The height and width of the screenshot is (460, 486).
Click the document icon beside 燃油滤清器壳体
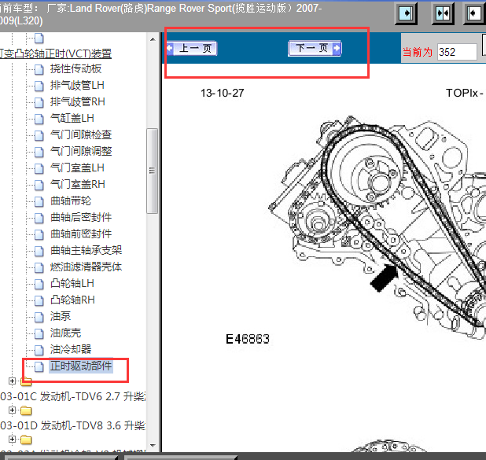[x=39, y=267]
